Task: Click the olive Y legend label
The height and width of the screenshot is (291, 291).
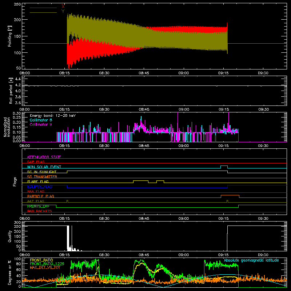Action: (x=63, y=11)
